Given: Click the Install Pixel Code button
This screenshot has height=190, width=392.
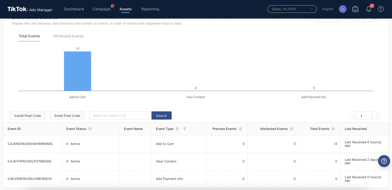Looking at the screenshot, I should (28, 116).
